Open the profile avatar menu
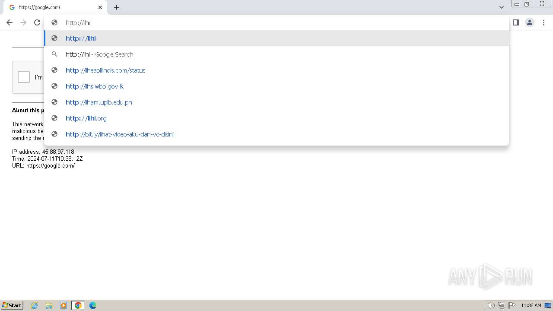The image size is (553, 311). click(x=530, y=22)
